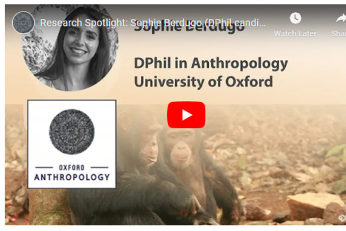Viewport: 346px width, 231px height.
Task: Click the Oxford Anthropology logo card
Action: coord(72,144)
